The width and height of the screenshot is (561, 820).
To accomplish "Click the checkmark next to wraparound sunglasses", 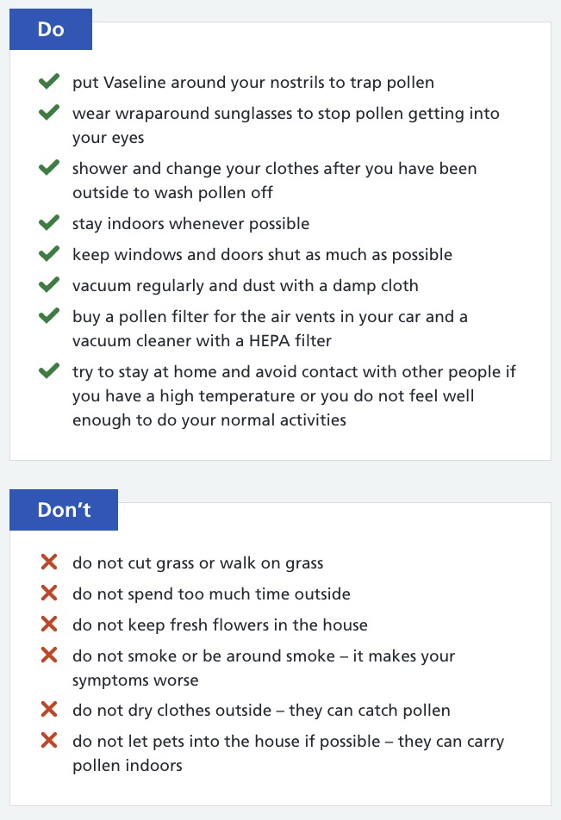I will tap(48, 113).
